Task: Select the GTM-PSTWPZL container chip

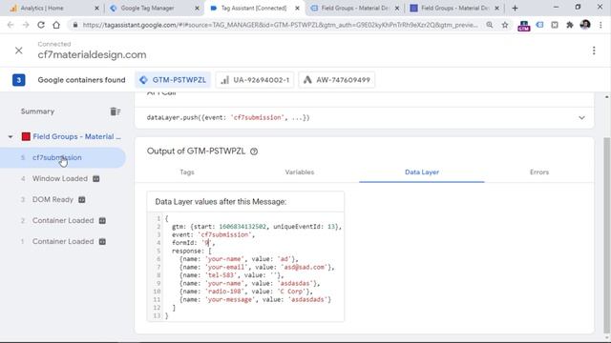Action: (173, 80)
